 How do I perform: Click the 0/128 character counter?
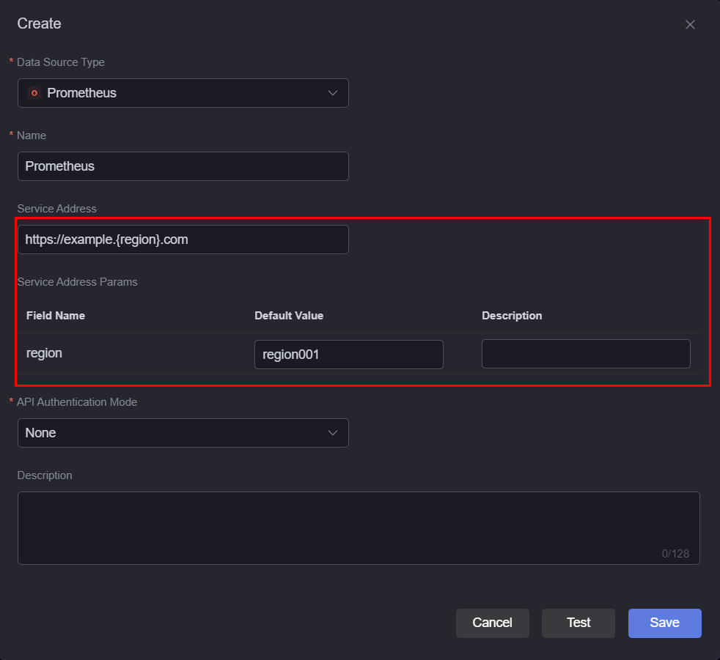click(x=675, y=554)
